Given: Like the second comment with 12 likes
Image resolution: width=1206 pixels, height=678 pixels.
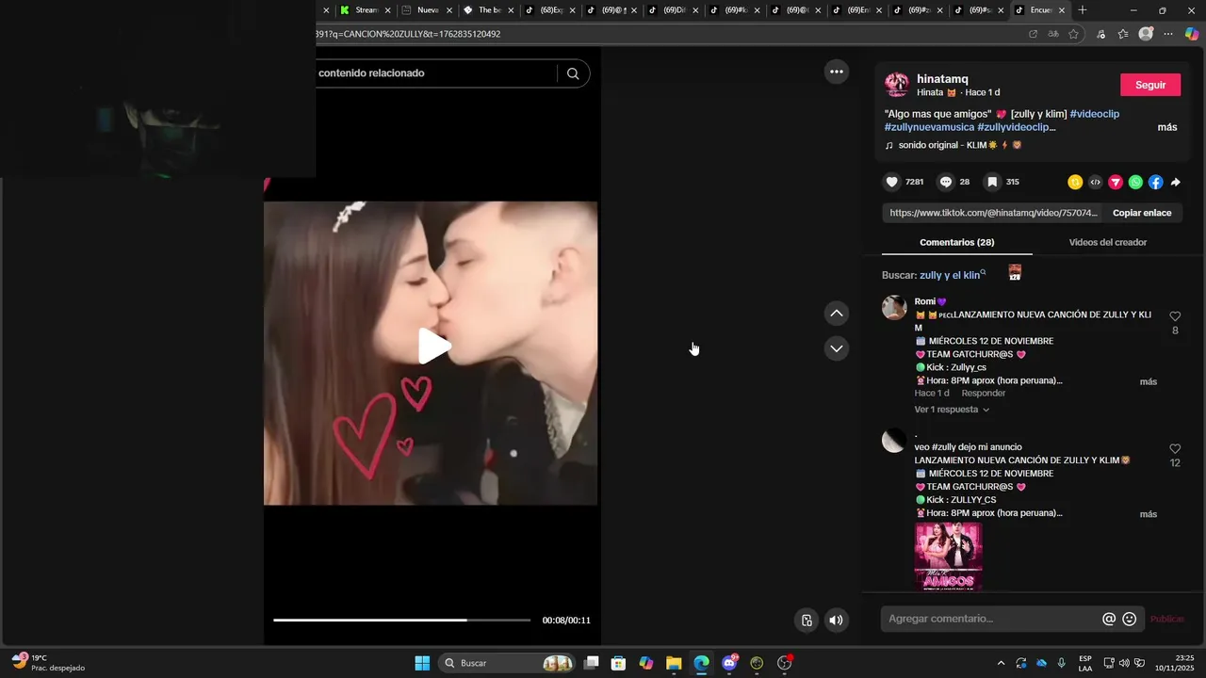Looking at the screenshot, I should click(x=1175, y=449).
